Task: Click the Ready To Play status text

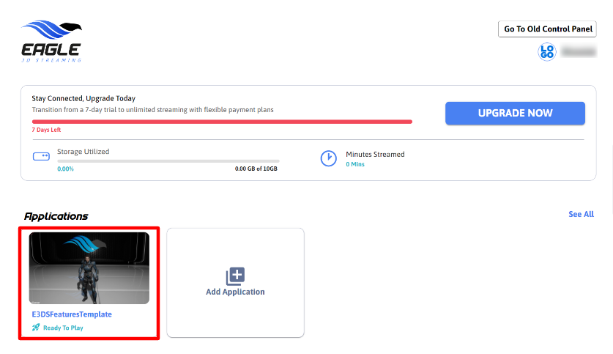Action: coord(63,328)
